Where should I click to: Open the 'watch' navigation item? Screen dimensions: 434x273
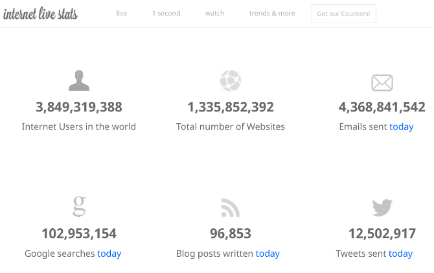pos(215,14)
